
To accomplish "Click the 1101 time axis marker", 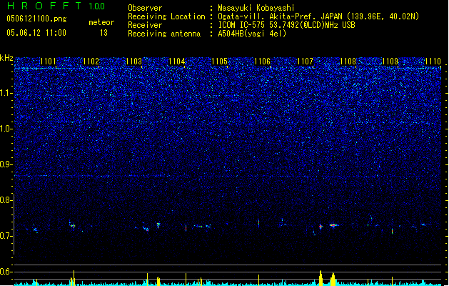I will coord(48,61).
